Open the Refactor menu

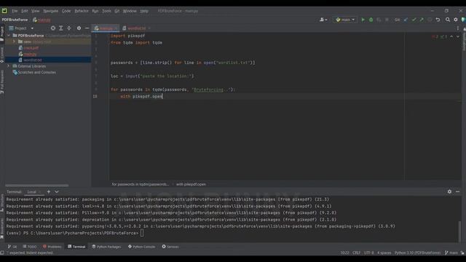click(x=82, y=11)
